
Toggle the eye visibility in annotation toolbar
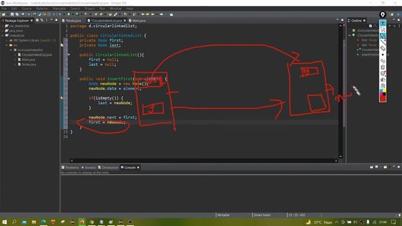[383, 23]
